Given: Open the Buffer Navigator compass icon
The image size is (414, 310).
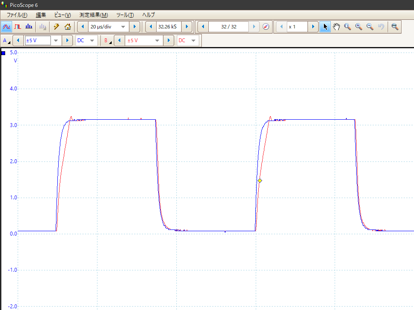Looking at the screenshot, I should click(266, 27).
